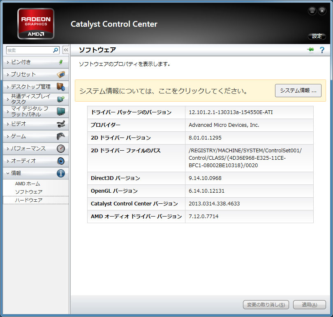Open help with the question mark icon
This screenshot has width=333, height=317.
pos(322,50)
